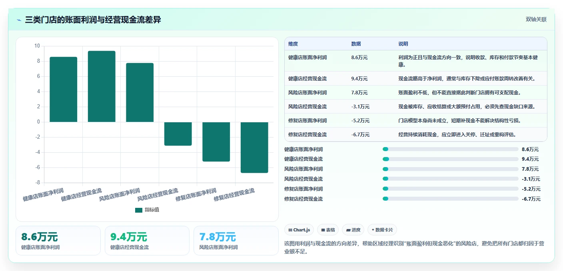Click explanation starting 门店模型本身尚未成立
This screenshot has width=563, height=271.
pos(459,121)
